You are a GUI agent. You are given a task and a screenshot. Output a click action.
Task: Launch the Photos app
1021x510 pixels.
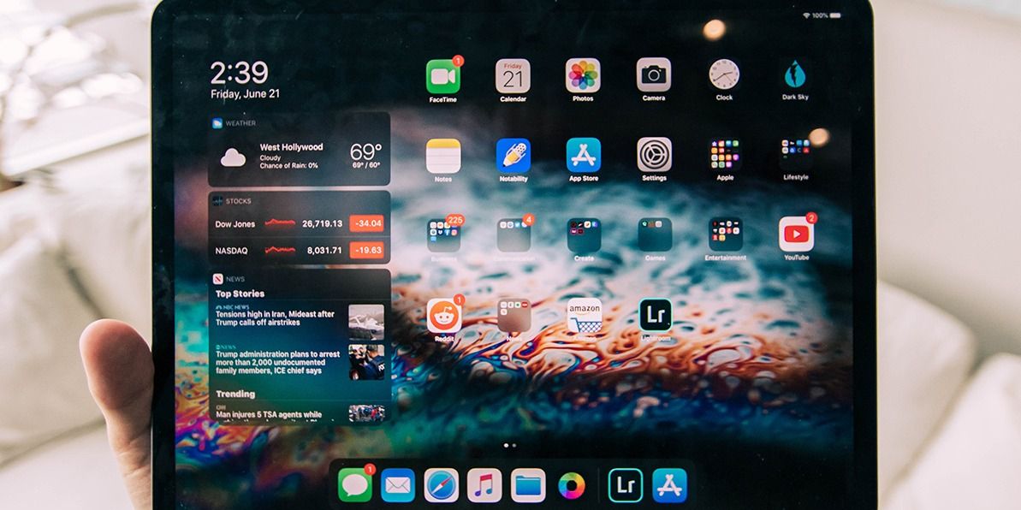(x=583, y=76)
